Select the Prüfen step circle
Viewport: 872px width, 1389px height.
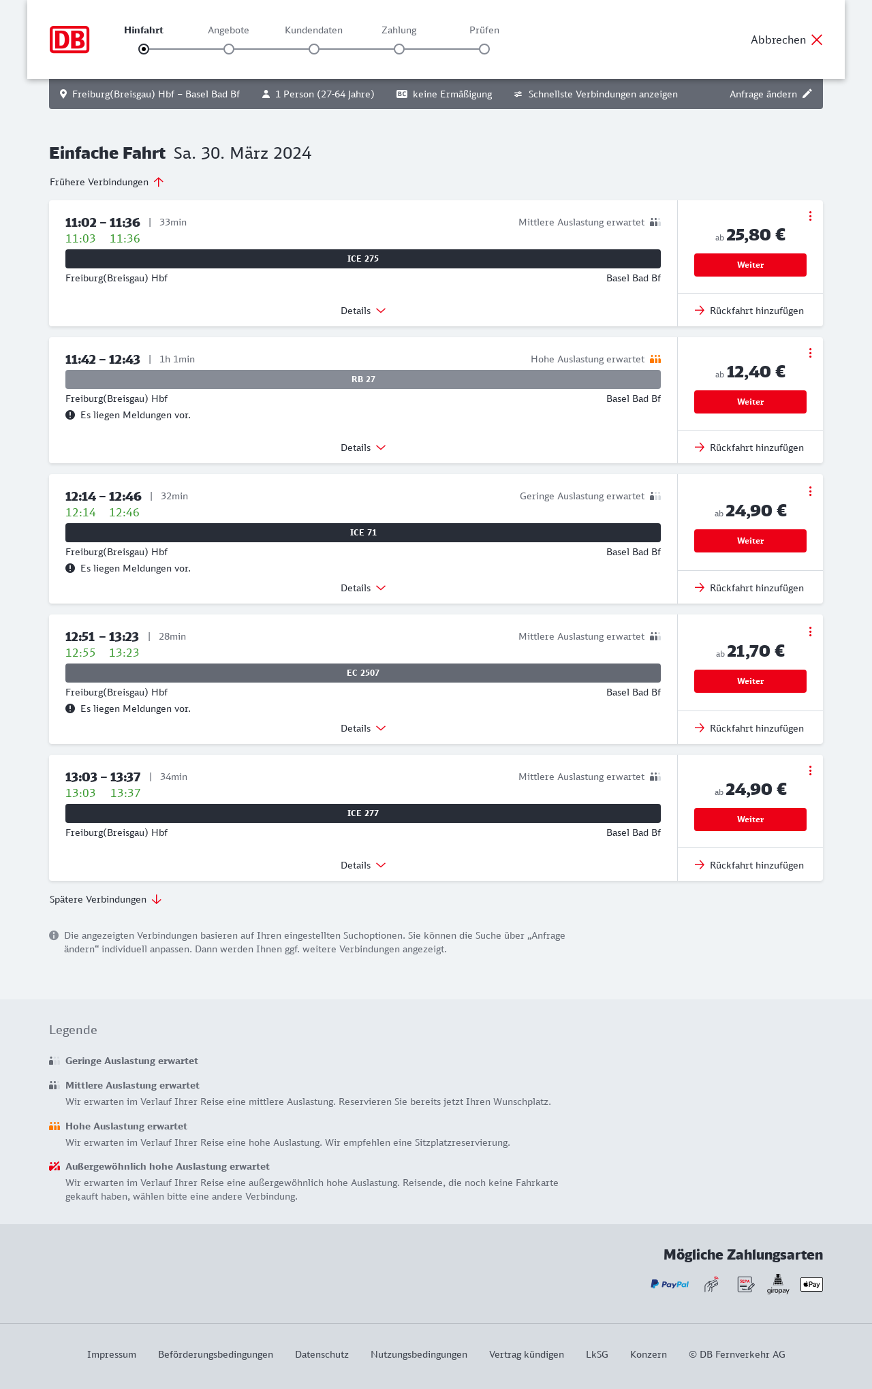coord(484,49)
